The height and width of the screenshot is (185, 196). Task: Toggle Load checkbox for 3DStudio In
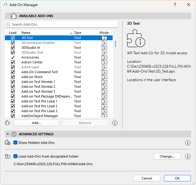pos(13,48)
